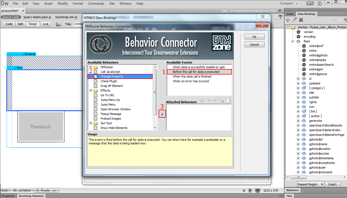
Task: Click the Dreamweaver Dw logo
Action: [5, 4]
